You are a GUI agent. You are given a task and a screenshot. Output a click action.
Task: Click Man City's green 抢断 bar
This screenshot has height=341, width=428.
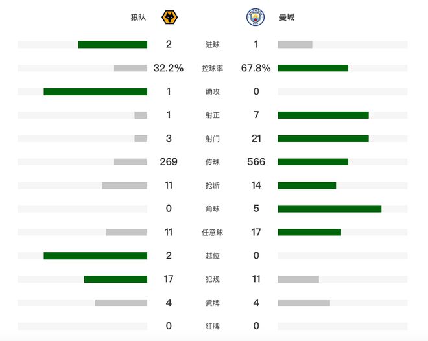(x=307, y=185)
